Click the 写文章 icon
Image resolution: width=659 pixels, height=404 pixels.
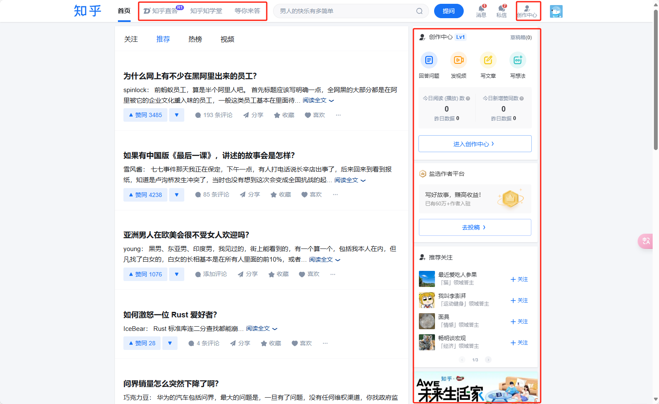point(488,60)
